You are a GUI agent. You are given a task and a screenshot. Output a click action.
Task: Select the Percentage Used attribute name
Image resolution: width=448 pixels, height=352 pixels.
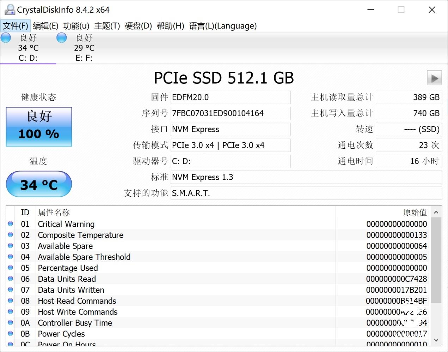click(68, 268)
